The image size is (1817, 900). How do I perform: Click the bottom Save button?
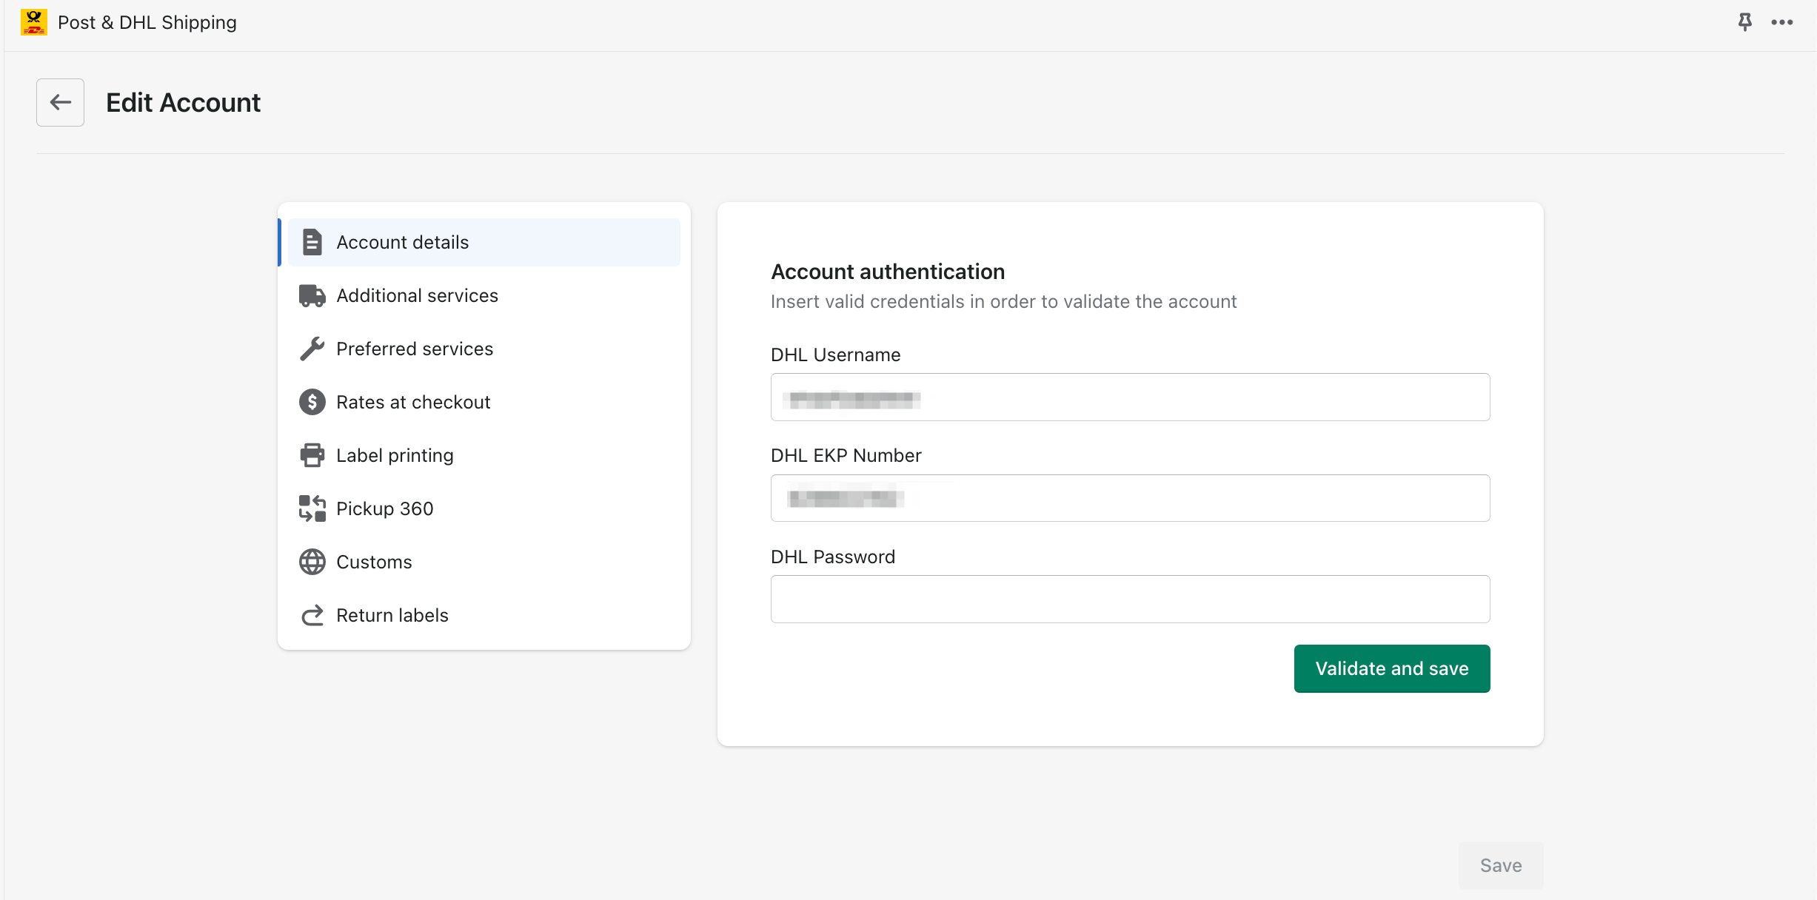1501,865
